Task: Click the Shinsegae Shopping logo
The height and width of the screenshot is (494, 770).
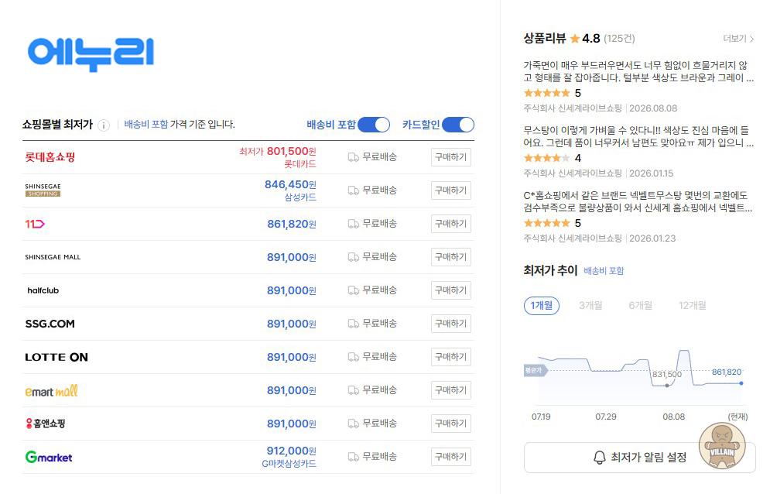Action: (43, 190)
